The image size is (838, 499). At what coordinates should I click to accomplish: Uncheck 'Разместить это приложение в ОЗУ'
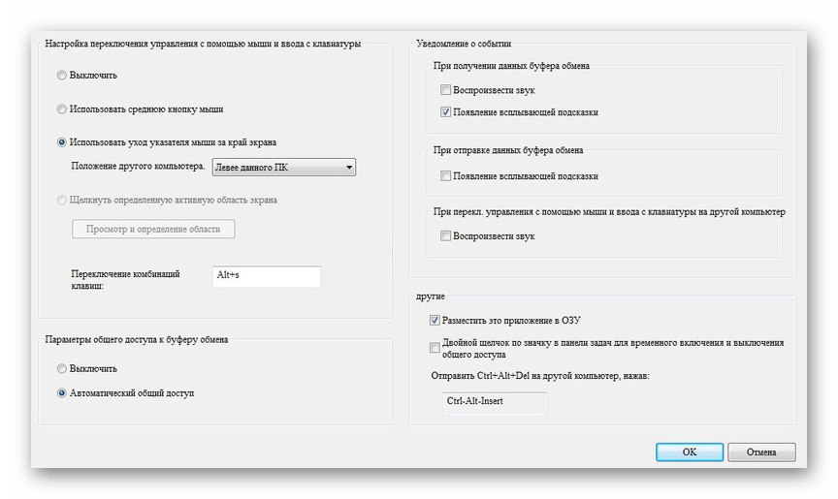click(435, 320)
